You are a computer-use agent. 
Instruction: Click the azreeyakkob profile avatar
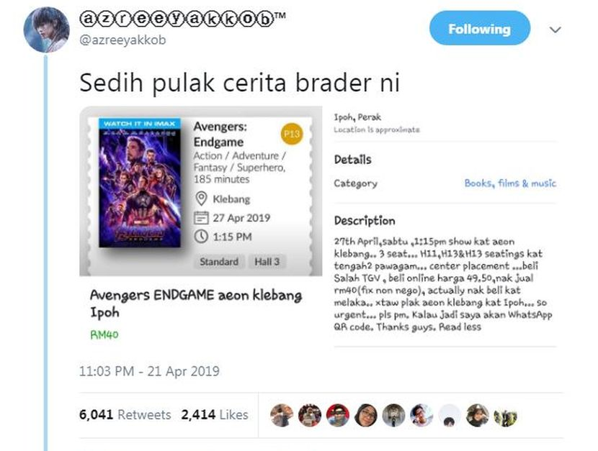click(47, 29)
